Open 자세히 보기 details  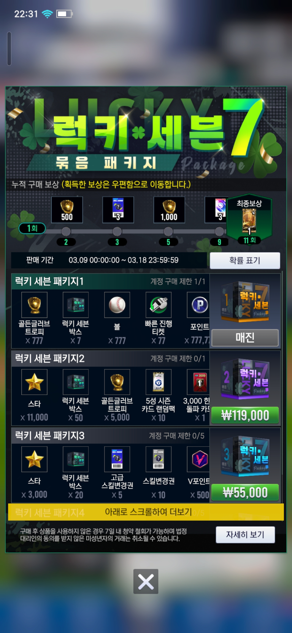click(x=245, y=535)
